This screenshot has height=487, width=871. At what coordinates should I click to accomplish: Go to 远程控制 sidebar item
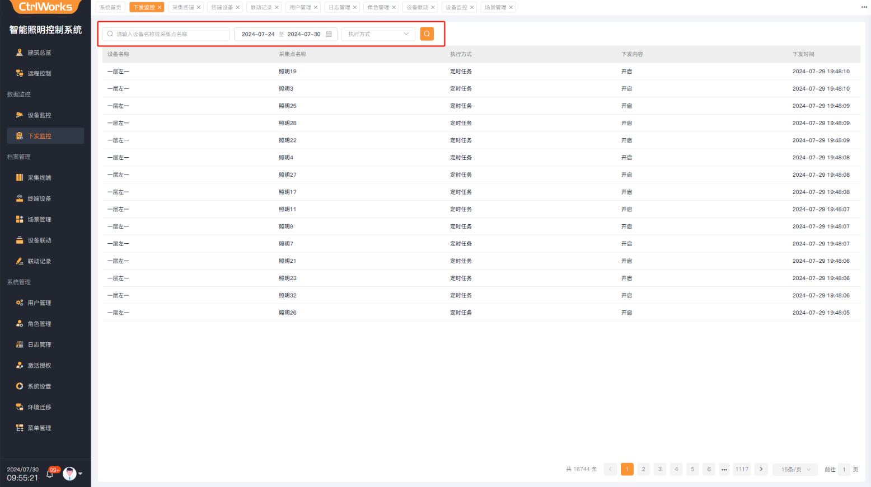pos(39,73)
